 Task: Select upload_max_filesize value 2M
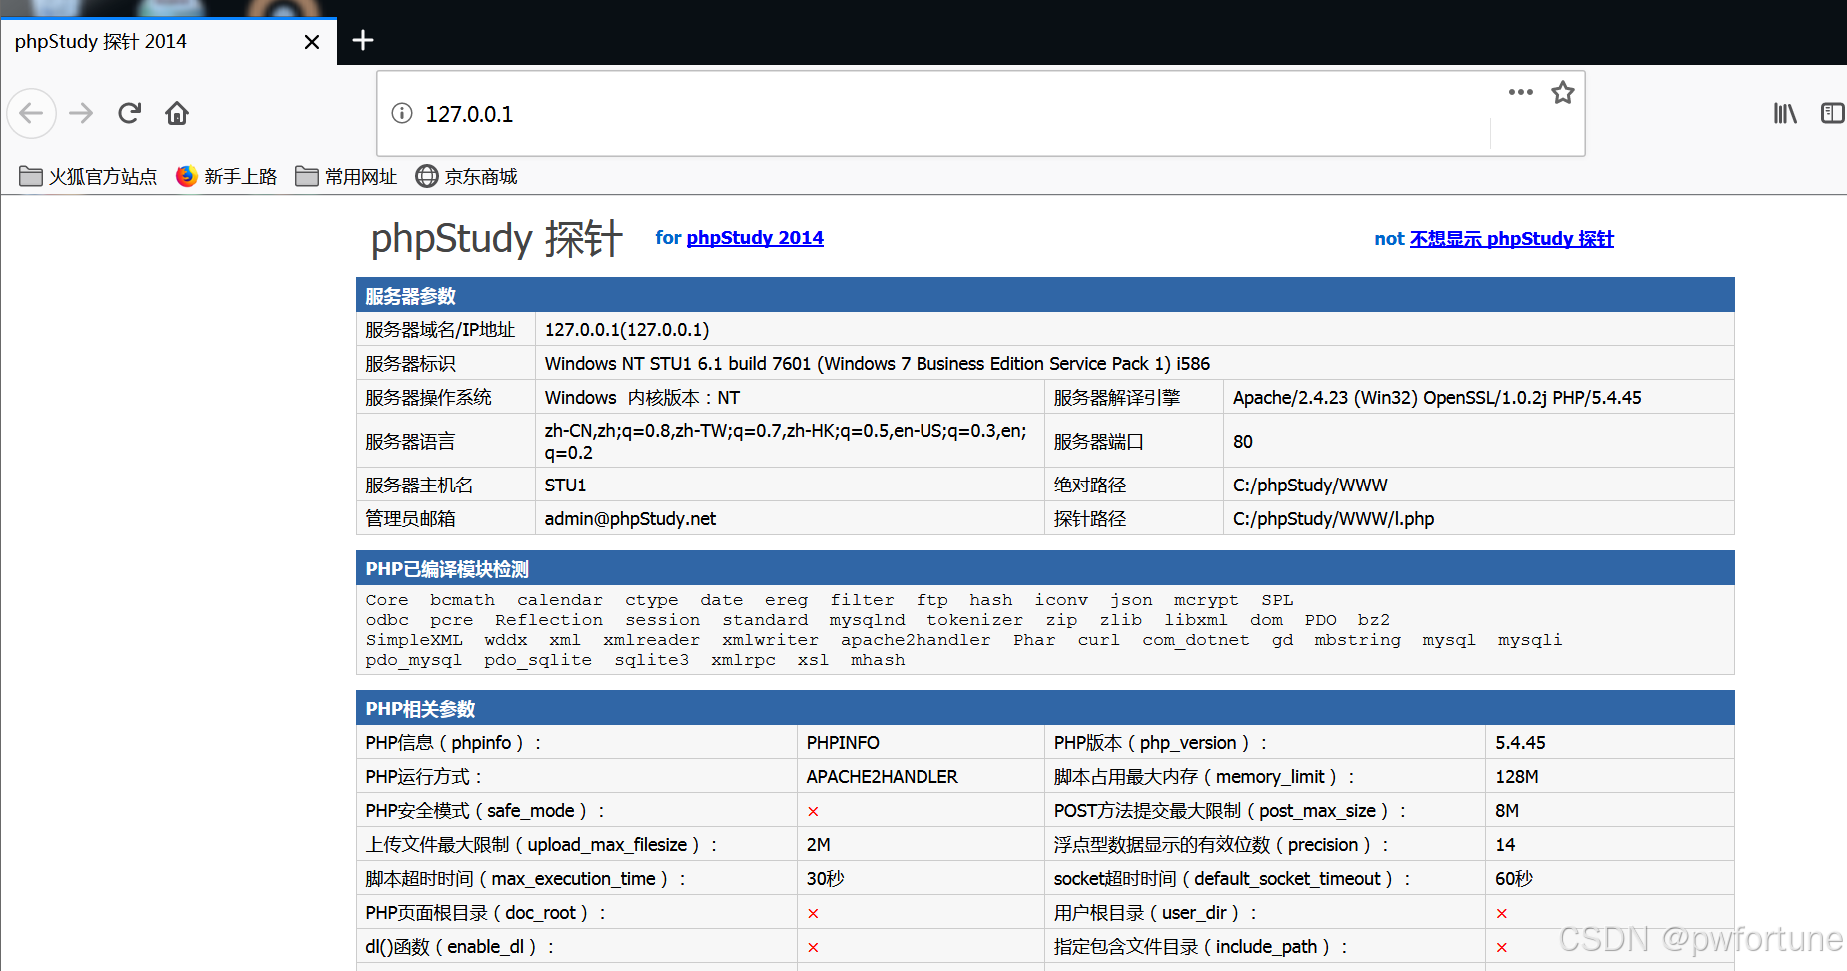(818, 845)
